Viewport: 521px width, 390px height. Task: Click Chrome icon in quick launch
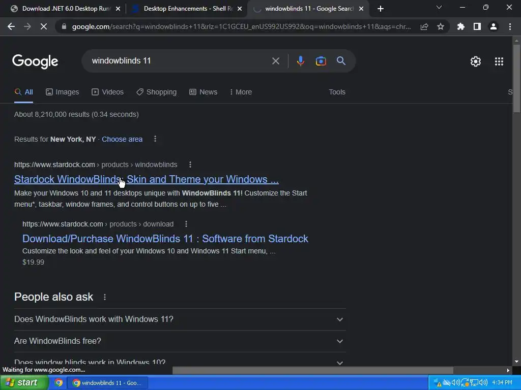59,383
